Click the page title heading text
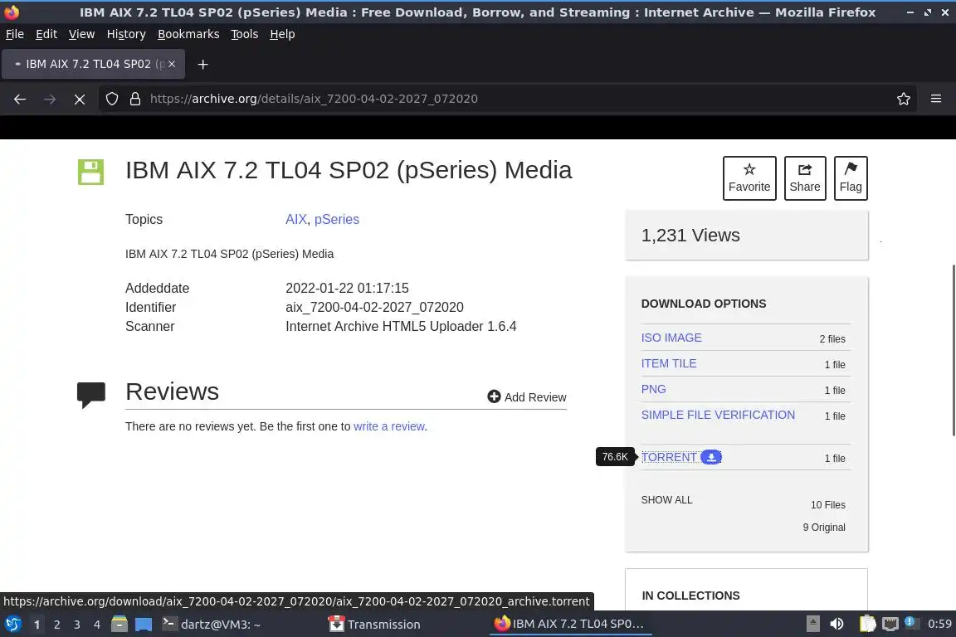The width and height of the screenshot is (956, 637). click(x=349, y=170)
